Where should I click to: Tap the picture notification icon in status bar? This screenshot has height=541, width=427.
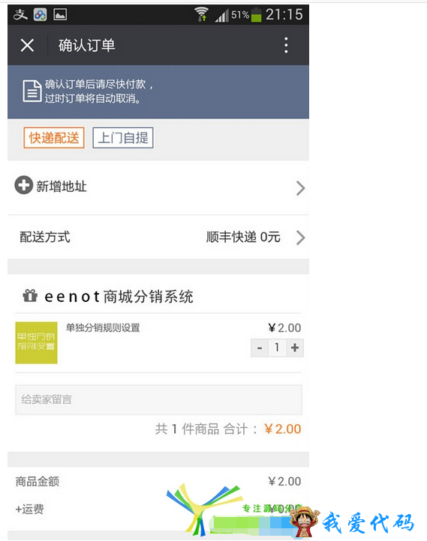click(60, 14)
